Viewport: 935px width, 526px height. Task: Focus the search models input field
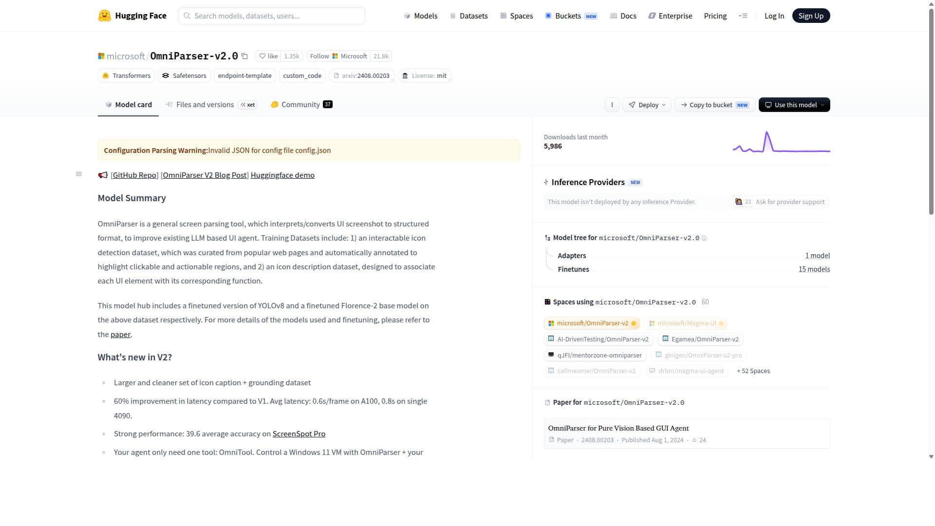(272, 16)
